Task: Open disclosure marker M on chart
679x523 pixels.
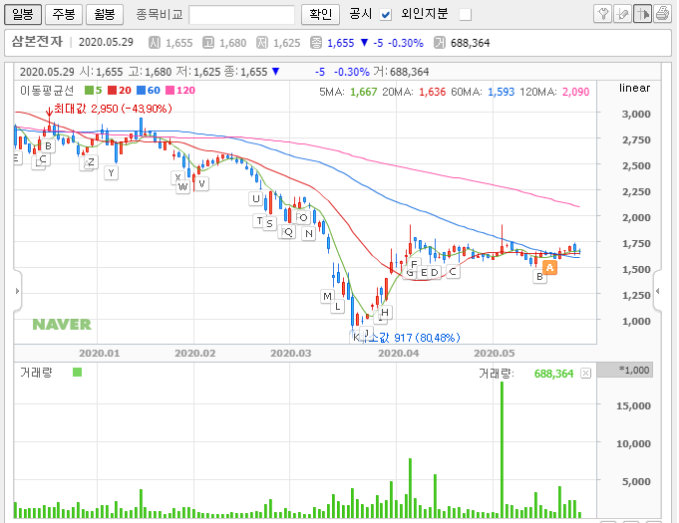Action: coord(327,296)
